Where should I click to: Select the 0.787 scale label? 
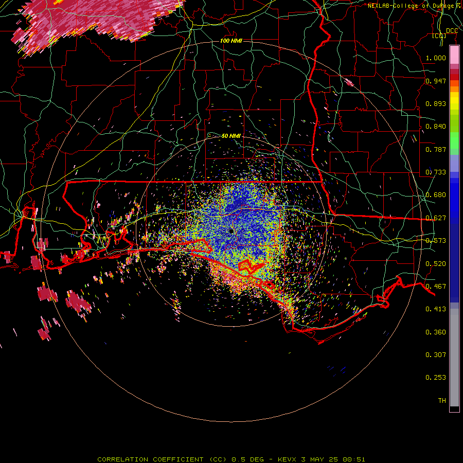click(436, 149)
